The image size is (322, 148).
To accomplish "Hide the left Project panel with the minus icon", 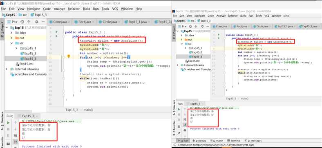I will pyautogui.click(x=43, y=22).
